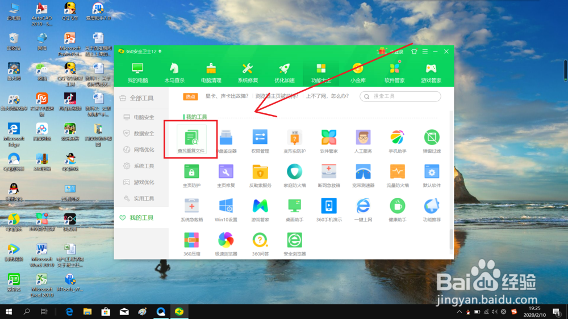Open link 显卡、声卡出故障?
568x319 pixels.
pos(227,96)
